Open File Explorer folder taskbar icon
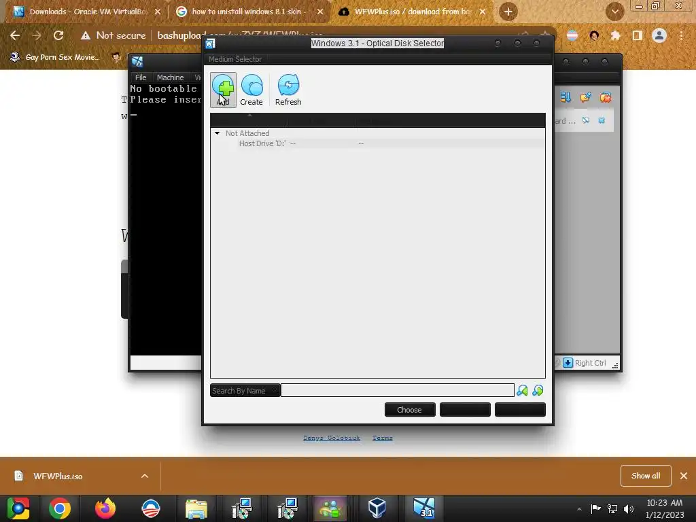The width and height of the screenshot is (696, 522). pyautogui.click(x=196, y=508)
